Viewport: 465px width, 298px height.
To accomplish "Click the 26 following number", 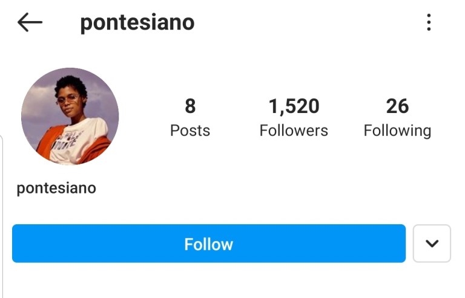I will pyautogui.click(x=397, y=106).
